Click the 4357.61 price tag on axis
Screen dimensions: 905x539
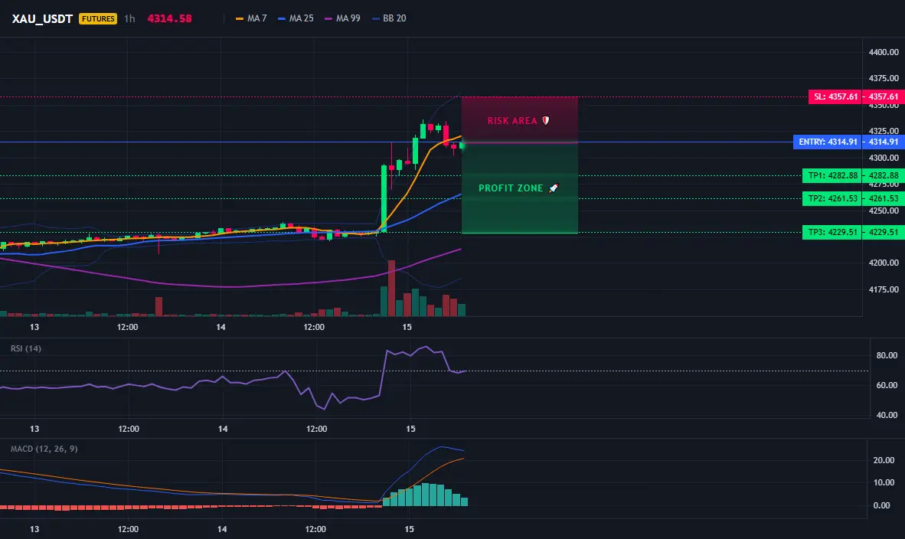click(883, 96)
